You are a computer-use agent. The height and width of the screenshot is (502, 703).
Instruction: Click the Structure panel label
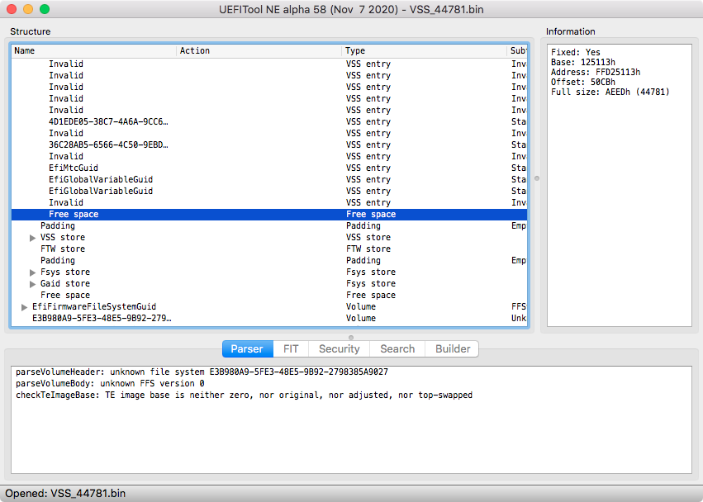31,31
